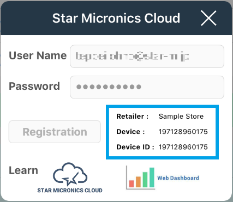Click the Registration button
The height and width of the screenshot is (202, 233).
(x=55, y=132)
